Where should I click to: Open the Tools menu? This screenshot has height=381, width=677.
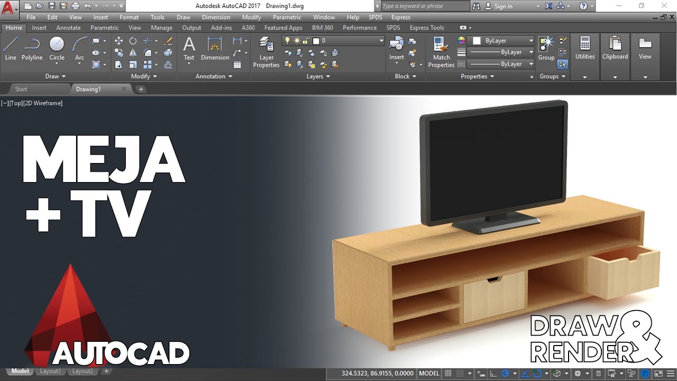coord(157,17)
